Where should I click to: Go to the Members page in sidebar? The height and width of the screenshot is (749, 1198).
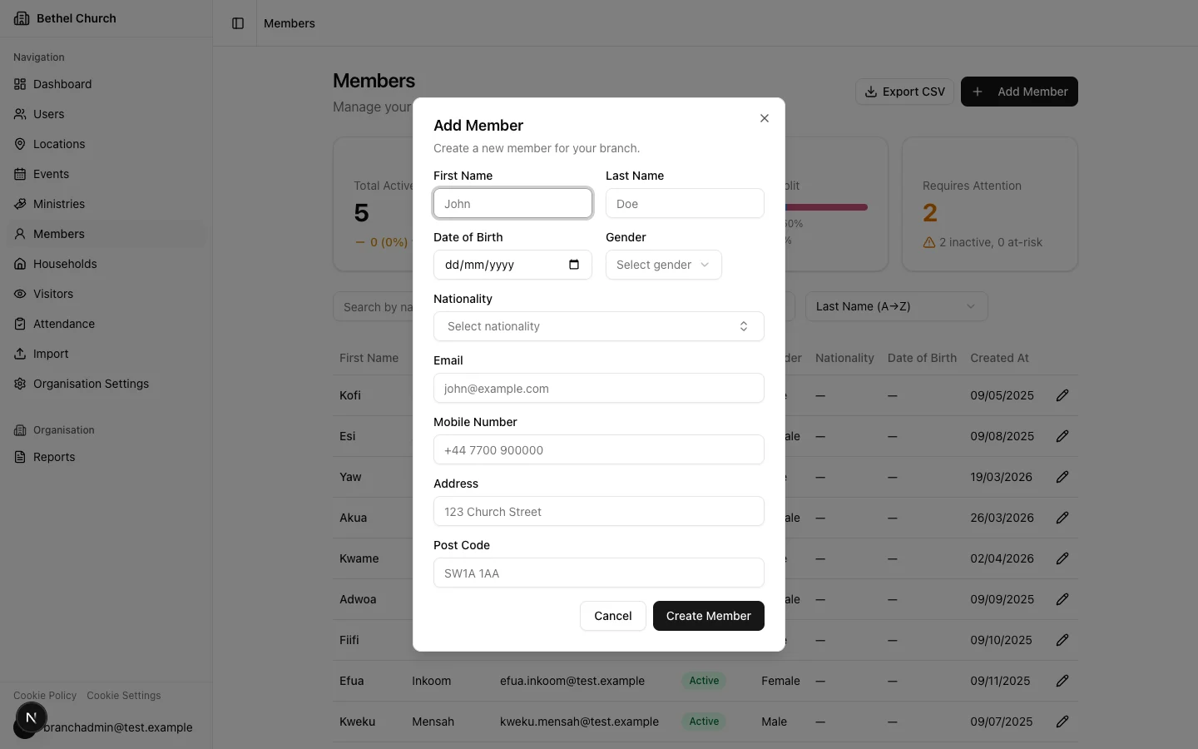click(106, 234)
